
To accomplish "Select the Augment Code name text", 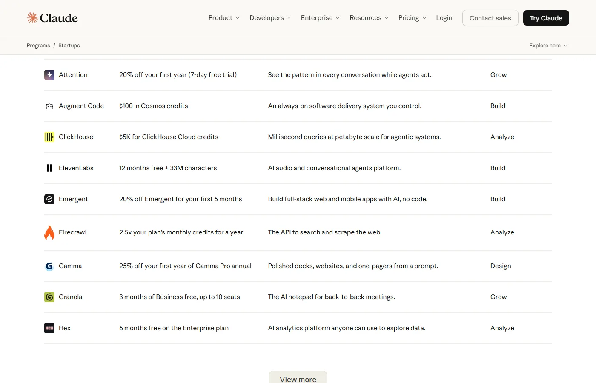I will point(81,106).
